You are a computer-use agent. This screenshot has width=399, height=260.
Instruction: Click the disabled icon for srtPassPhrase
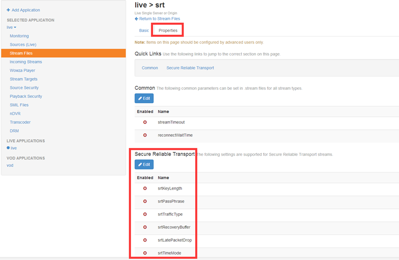145,201
